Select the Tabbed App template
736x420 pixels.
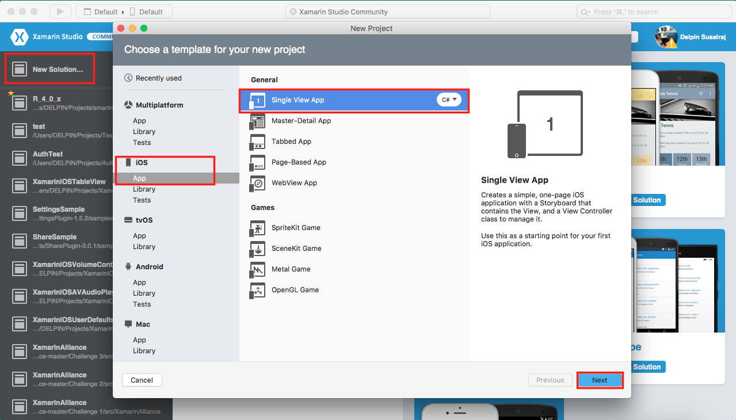(x=291, y=142)
